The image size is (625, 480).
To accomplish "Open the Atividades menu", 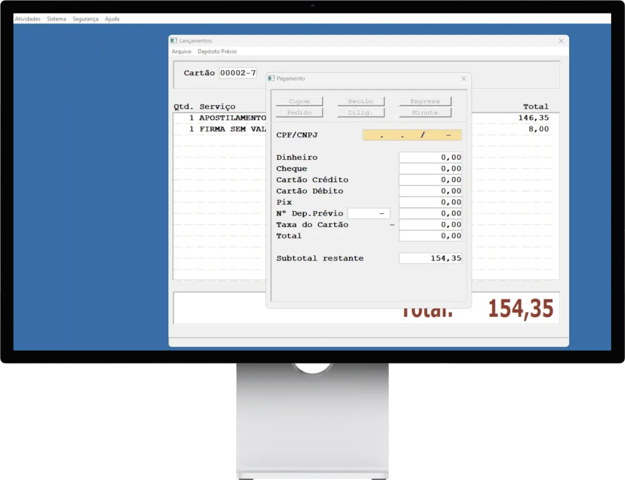I will (x=28, y=19).
